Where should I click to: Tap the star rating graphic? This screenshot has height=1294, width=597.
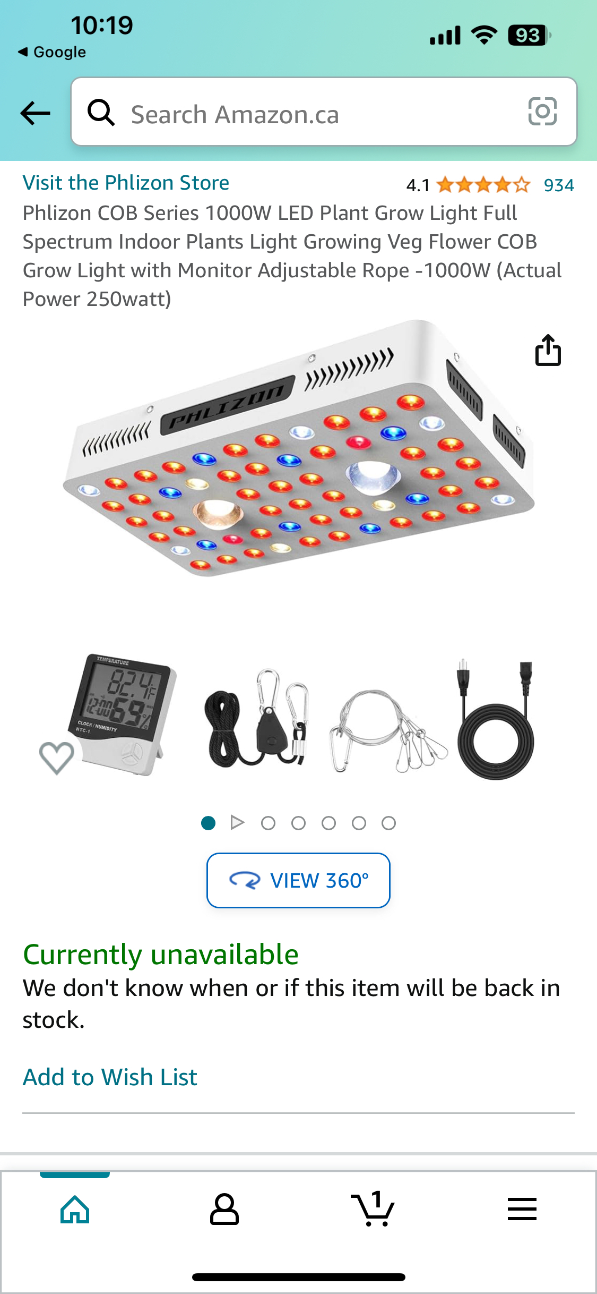(x=483, y=185)
